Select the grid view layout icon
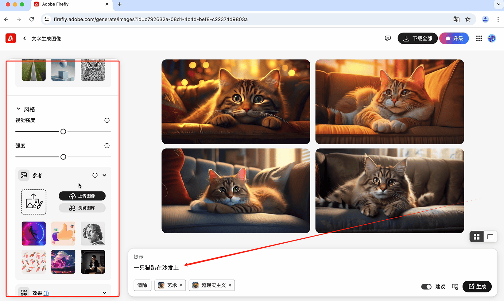 click(x=476, y=237)
